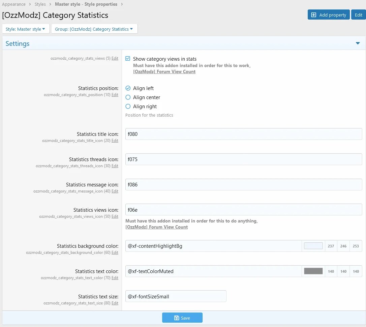Go to Appearance in breadcrumb
This screenshot has width=366, height=327.
[x=14, y=4]
